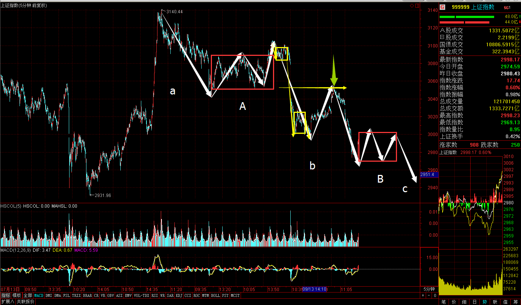The width and height of the screenshot is (521, 305).
Task: Open the 模板 template tab
Action: [x=17, y=295]
